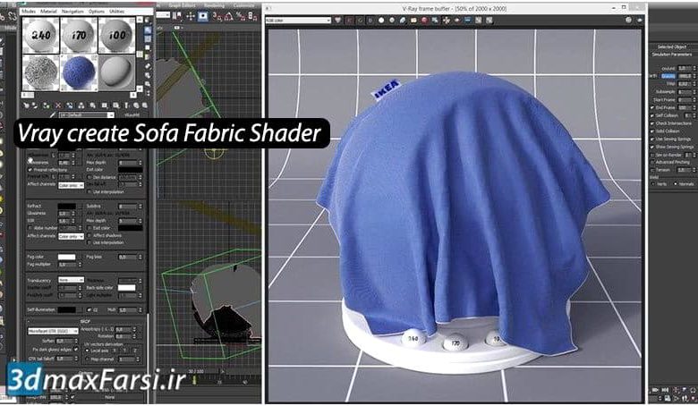Viewport: 698px width, 406px height.
Task: Open the material name dropdown
Action: click(x=111, y=115)
